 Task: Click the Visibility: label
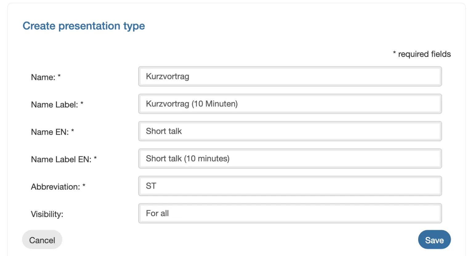(47, 214)
